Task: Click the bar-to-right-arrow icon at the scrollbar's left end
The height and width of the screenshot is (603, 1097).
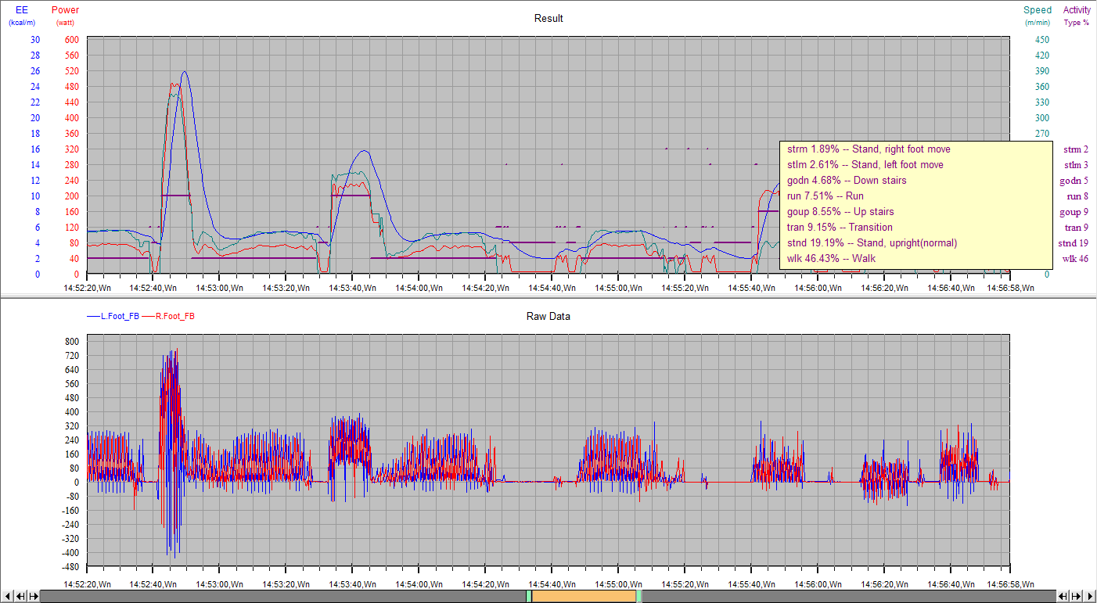Action: click(34, 596)
